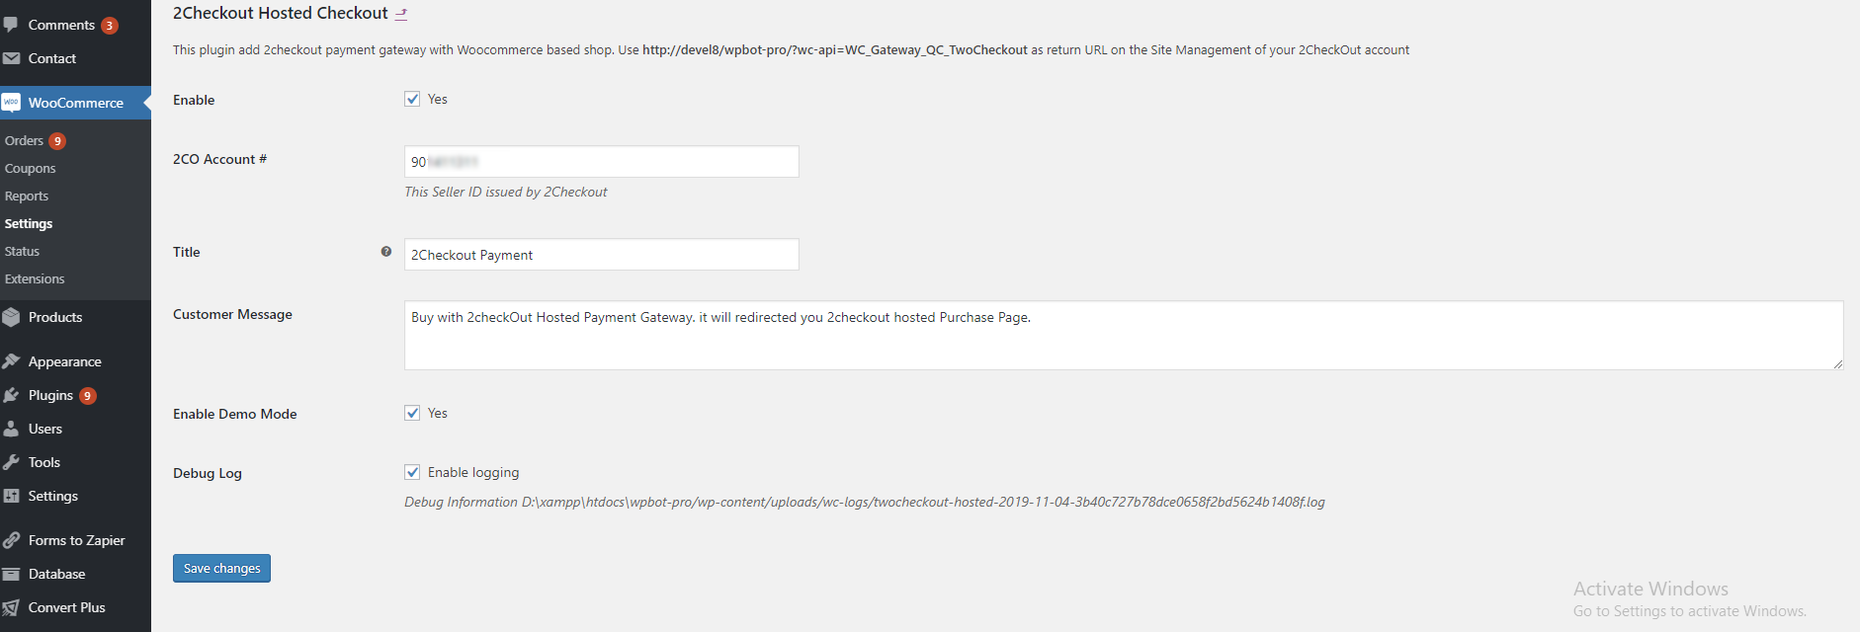
Task: Click into the Title text field
Action: coord(601,255)
